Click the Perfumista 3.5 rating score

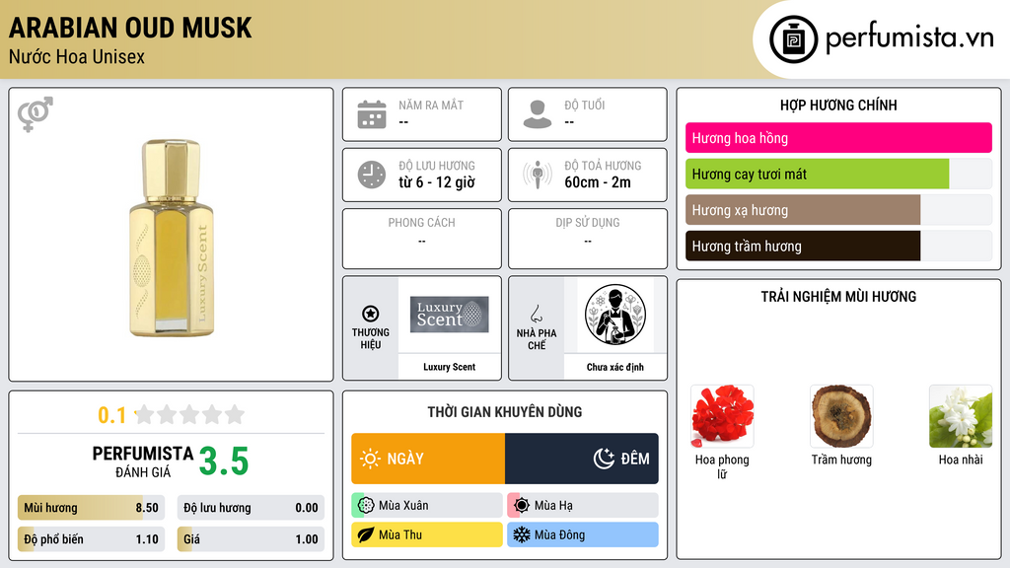(x=224, y=461)
